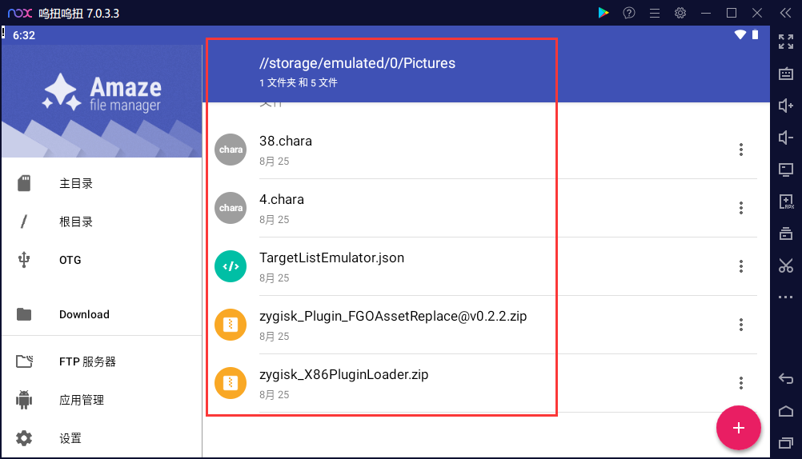Screen dimensions: 802x459
Task: Click the scissors screenshot icon in Nox sidebar
Action: (786, 265)
